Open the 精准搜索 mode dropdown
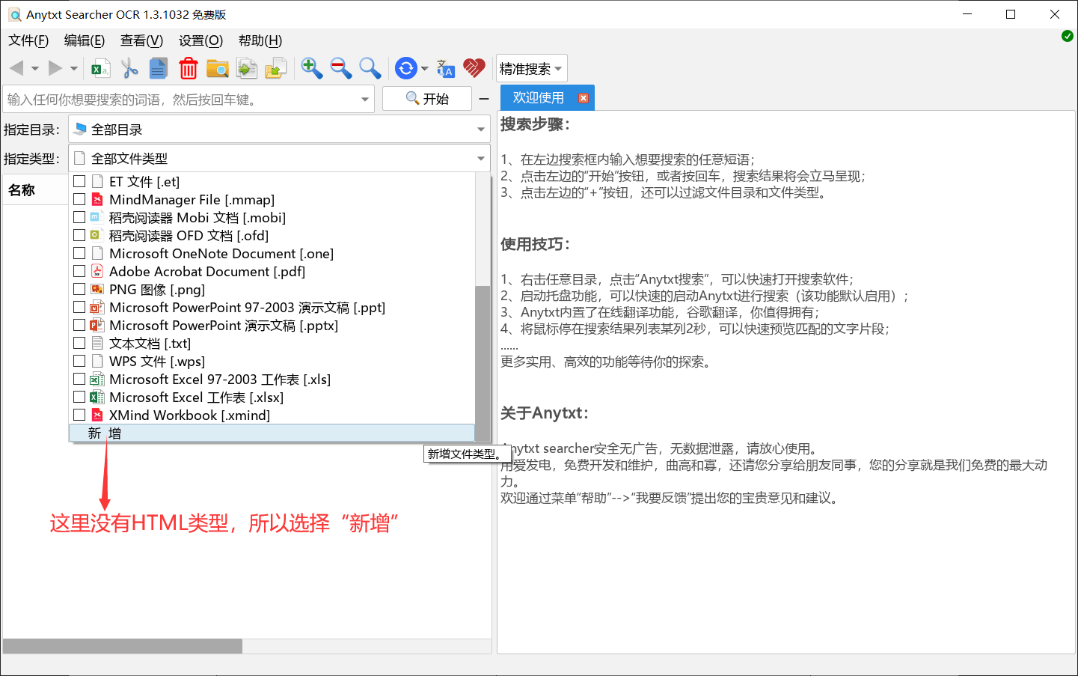The height and width of the screenshot is (676, 1078). tap(531, 69)
